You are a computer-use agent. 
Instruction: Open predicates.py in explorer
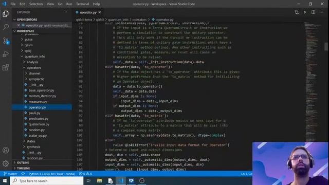[x=39, y=119]
